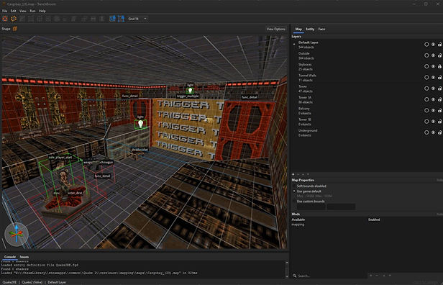The image size is (443, 285).
Task: Open the View Options popup
Action: 276,29
